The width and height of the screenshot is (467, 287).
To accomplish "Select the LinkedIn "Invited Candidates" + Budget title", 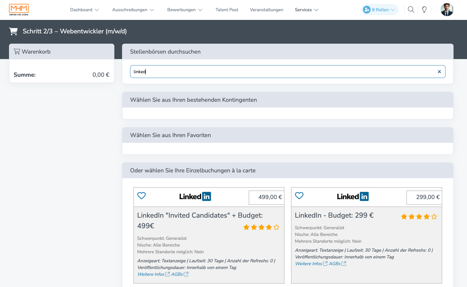I will pyautogui.click(x=200, y=221).
